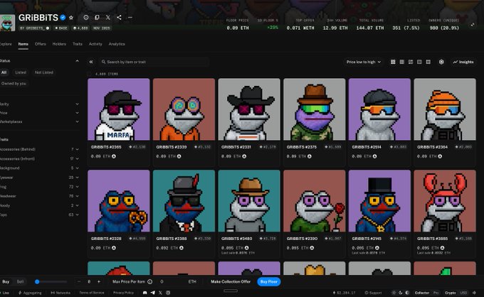Viewport: 484px width, 297px height.
Task: Switch to the large grid view
Action: 393,62
